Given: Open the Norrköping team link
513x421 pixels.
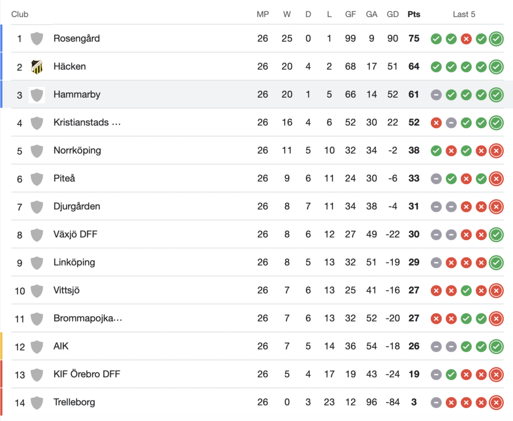Looking at the screenshot, I should tap(77, 150).
